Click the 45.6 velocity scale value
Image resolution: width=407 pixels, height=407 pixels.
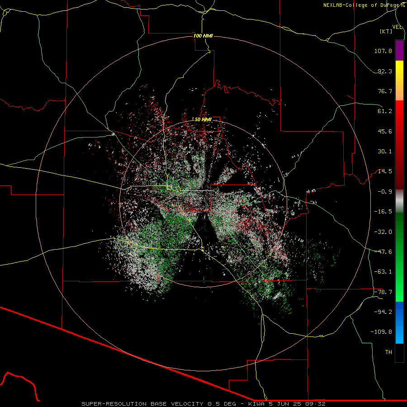click(385, 131)
